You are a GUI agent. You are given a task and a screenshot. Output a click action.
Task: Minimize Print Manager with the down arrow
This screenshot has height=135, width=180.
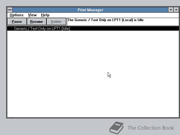pyautogui.click(x=171, y=10)
